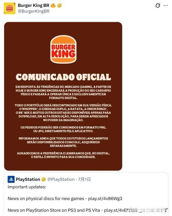Click the Grok slash icon
The width and height of the screenshot is (172, 216).
(158, 6)
